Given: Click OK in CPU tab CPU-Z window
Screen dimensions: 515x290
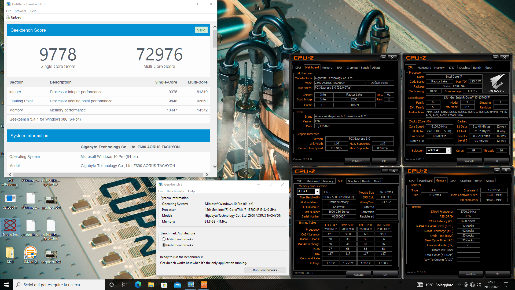Looking at the screenshot, I should tap(496, 161).
